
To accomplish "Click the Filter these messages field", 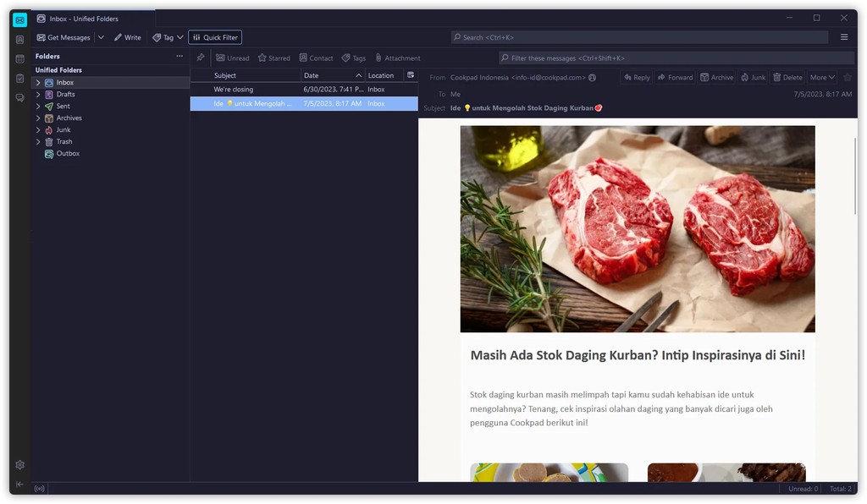I will click(676, 58).
